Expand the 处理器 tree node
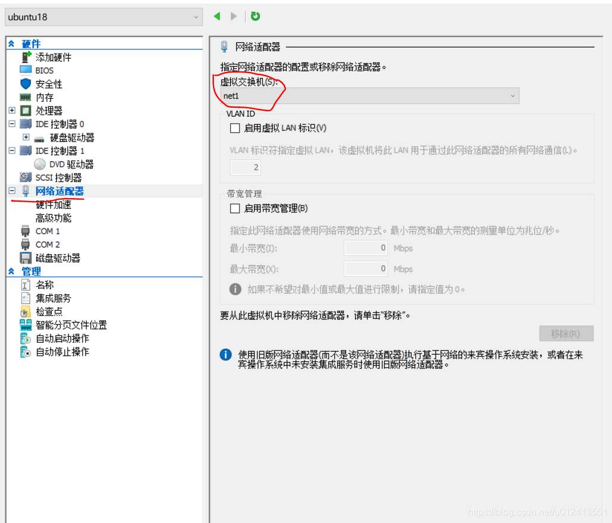612x523 pixels. point(12,111)
